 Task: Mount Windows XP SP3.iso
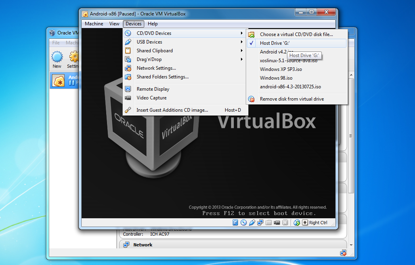coord(297,69)
